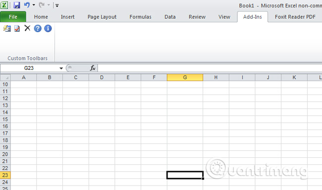This screenshot has width=322, height=190.
Task: Select column G header
Action: pyautogui.click(x=185, y=78)
